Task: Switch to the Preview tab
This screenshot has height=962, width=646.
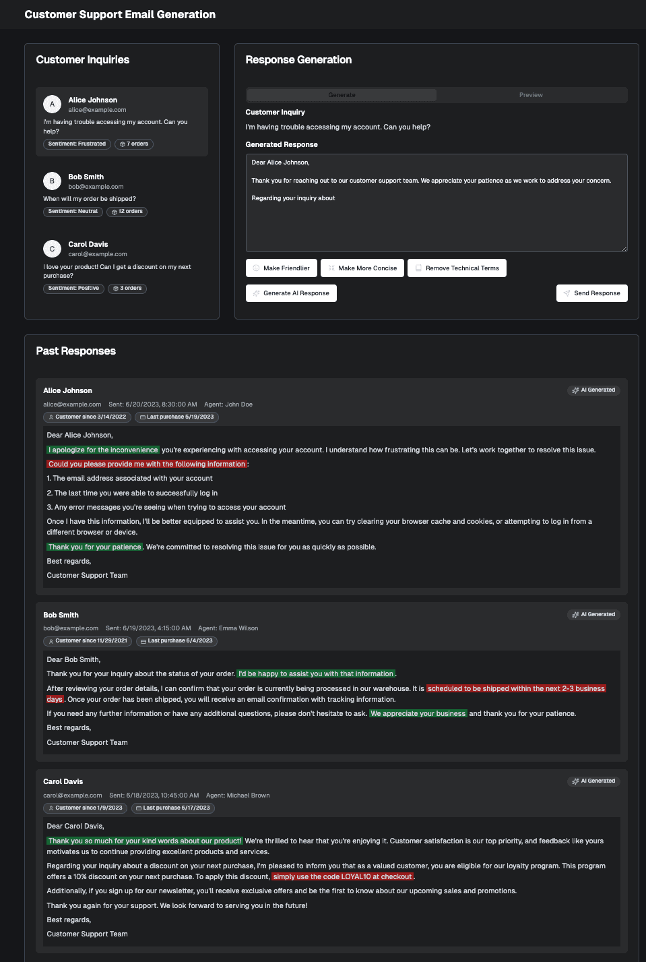Action: click(530, 94)
